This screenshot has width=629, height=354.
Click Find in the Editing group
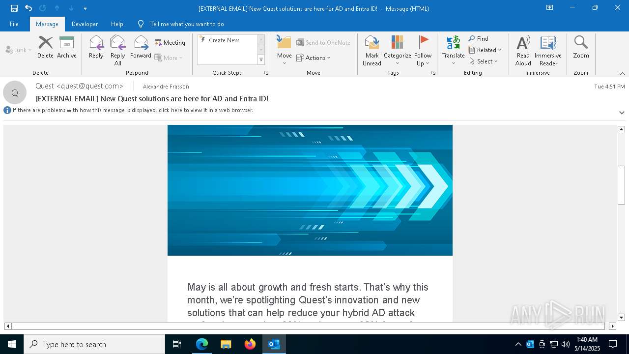pyautogui.click(x=479, y=39)
